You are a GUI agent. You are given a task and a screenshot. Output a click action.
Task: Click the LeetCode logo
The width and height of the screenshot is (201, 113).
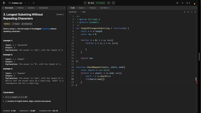tap(4, 3)
